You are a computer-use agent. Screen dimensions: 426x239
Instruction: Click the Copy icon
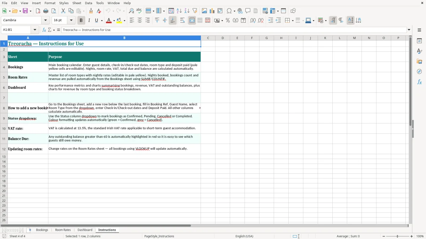(71, 11)
